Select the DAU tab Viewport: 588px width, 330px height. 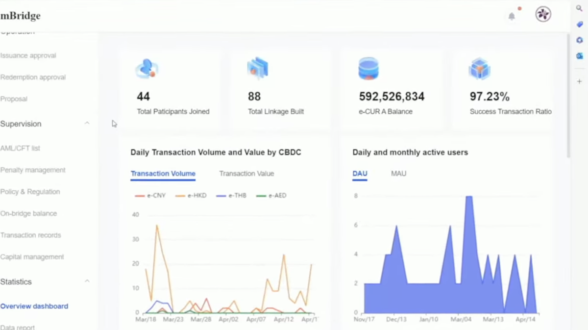point(360,174)
